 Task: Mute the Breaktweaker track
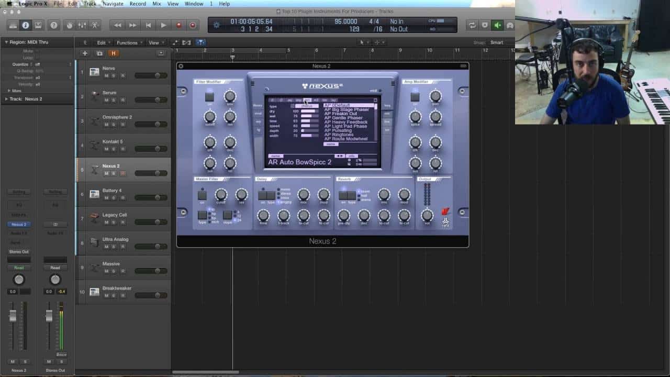coord(106,296)
